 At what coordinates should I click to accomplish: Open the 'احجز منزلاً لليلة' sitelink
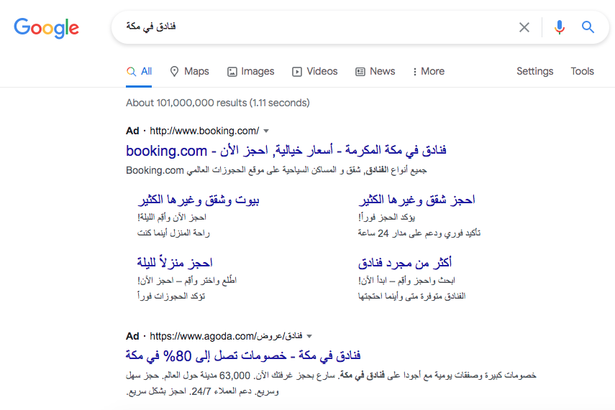(175, 263)
